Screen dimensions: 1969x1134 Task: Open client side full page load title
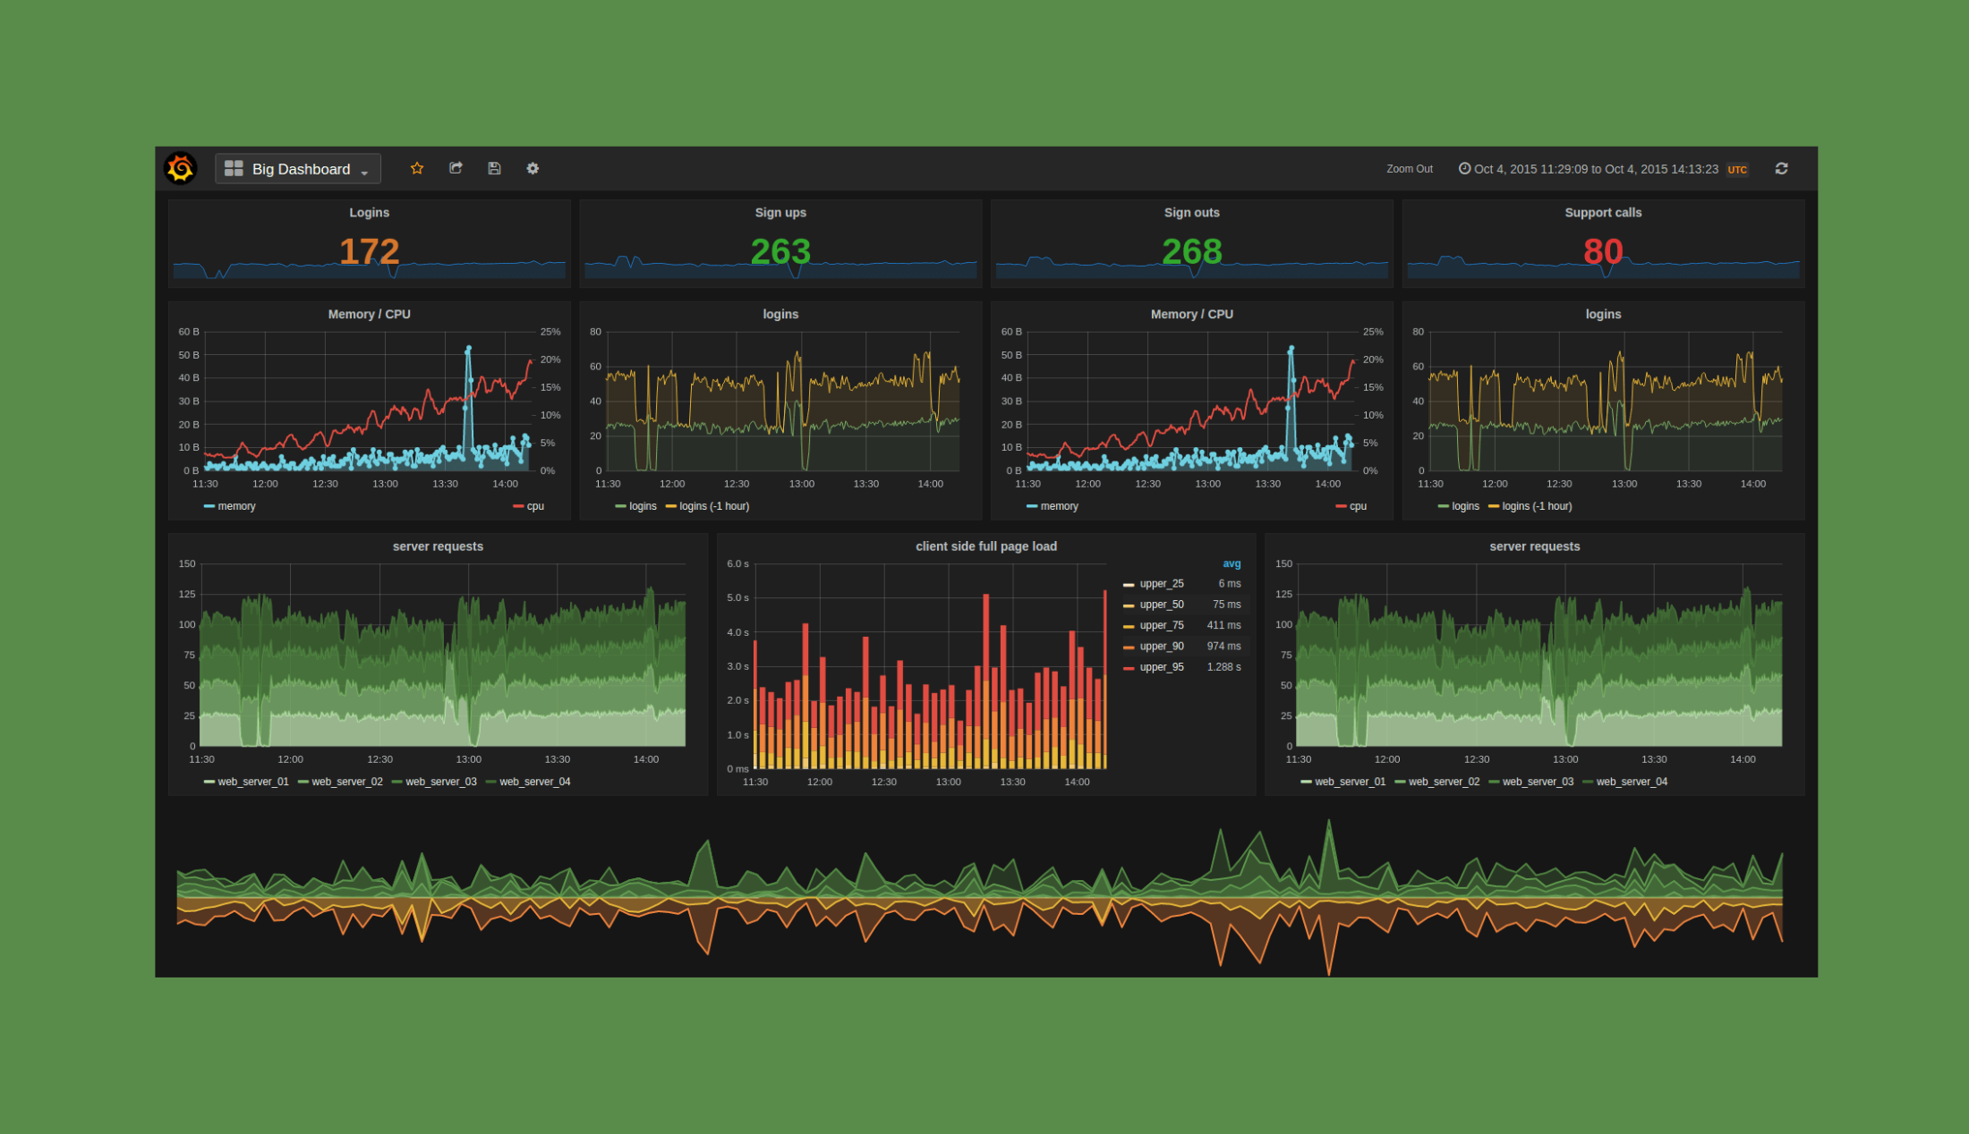click(x=986, y=546)
